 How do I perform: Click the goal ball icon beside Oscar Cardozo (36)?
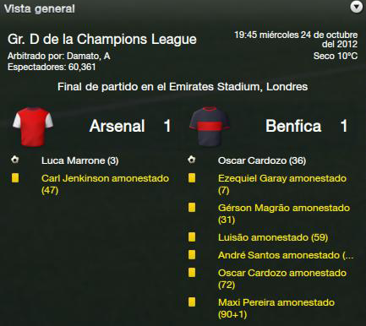tap(192, 160)
